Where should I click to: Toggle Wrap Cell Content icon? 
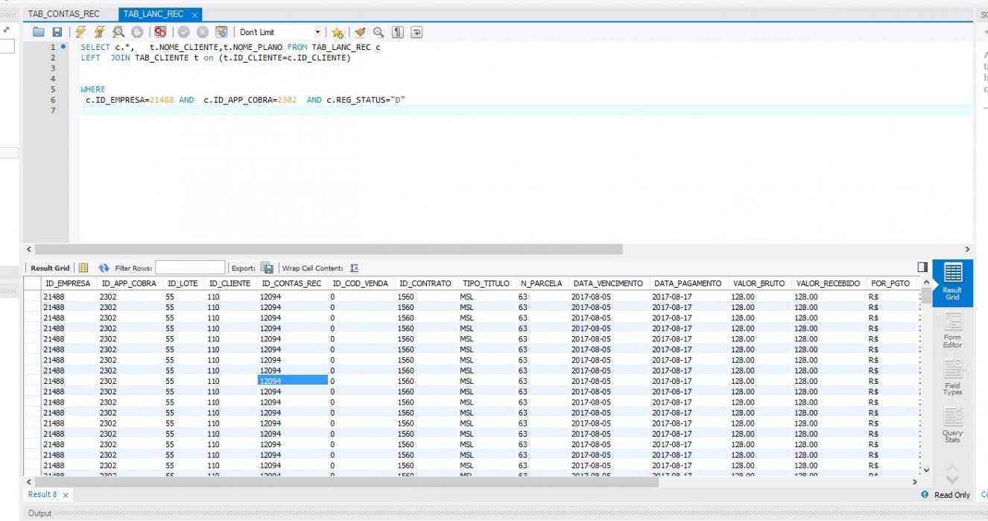click(354, 268)
